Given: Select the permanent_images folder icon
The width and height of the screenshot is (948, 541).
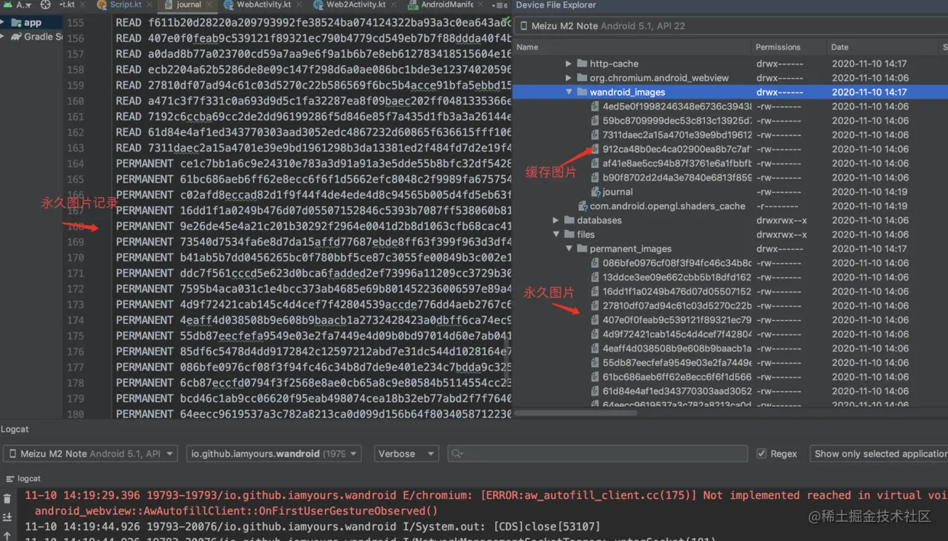Looking at the screenshot, I should coord(582,249).
